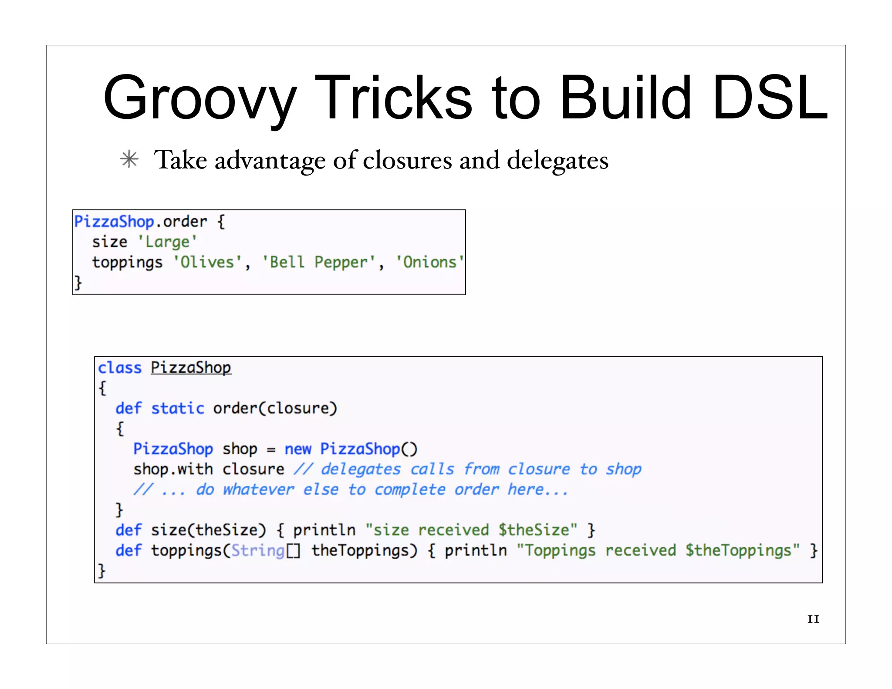
Task: Click the 'def size(theSize)' method line
Action: (x=355, y=530)
